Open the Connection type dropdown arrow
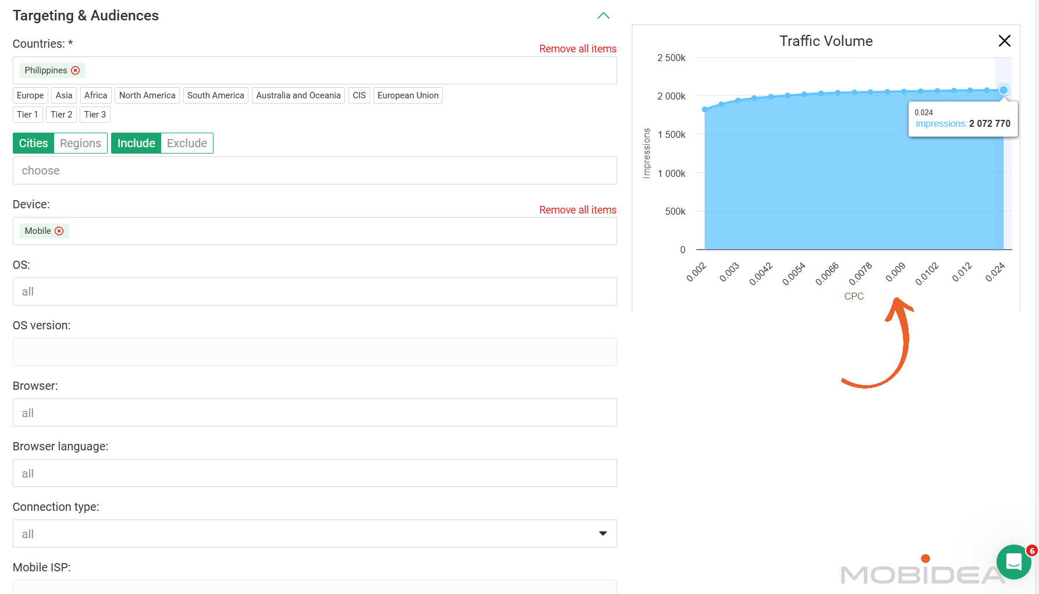This screenshot has height=594, width=1039. pyautogui.click(x=603, y=533)
